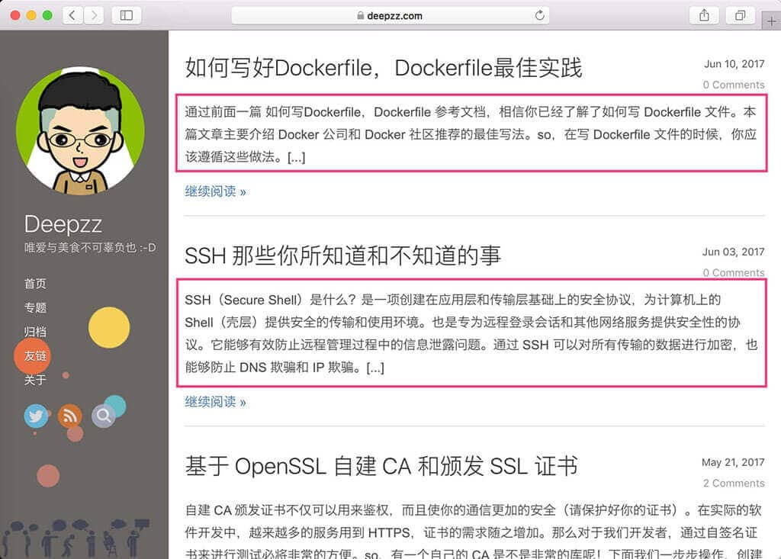Show the tab overview
The image size is (781, 559).
[x=740, y=15]
